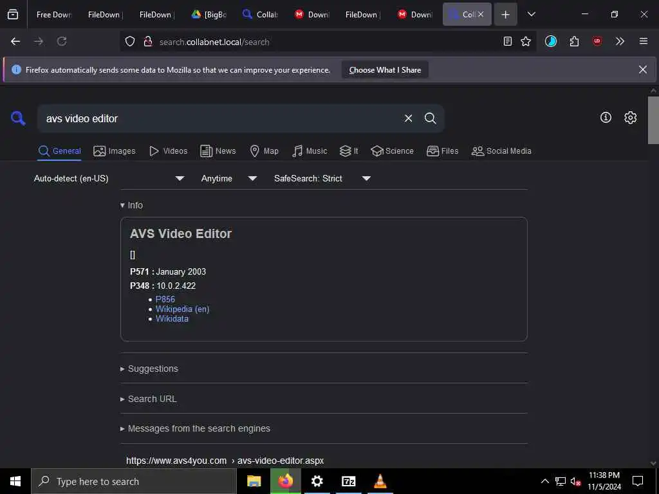
Task: Expand the Suggestions section
Action: point(149,369)
